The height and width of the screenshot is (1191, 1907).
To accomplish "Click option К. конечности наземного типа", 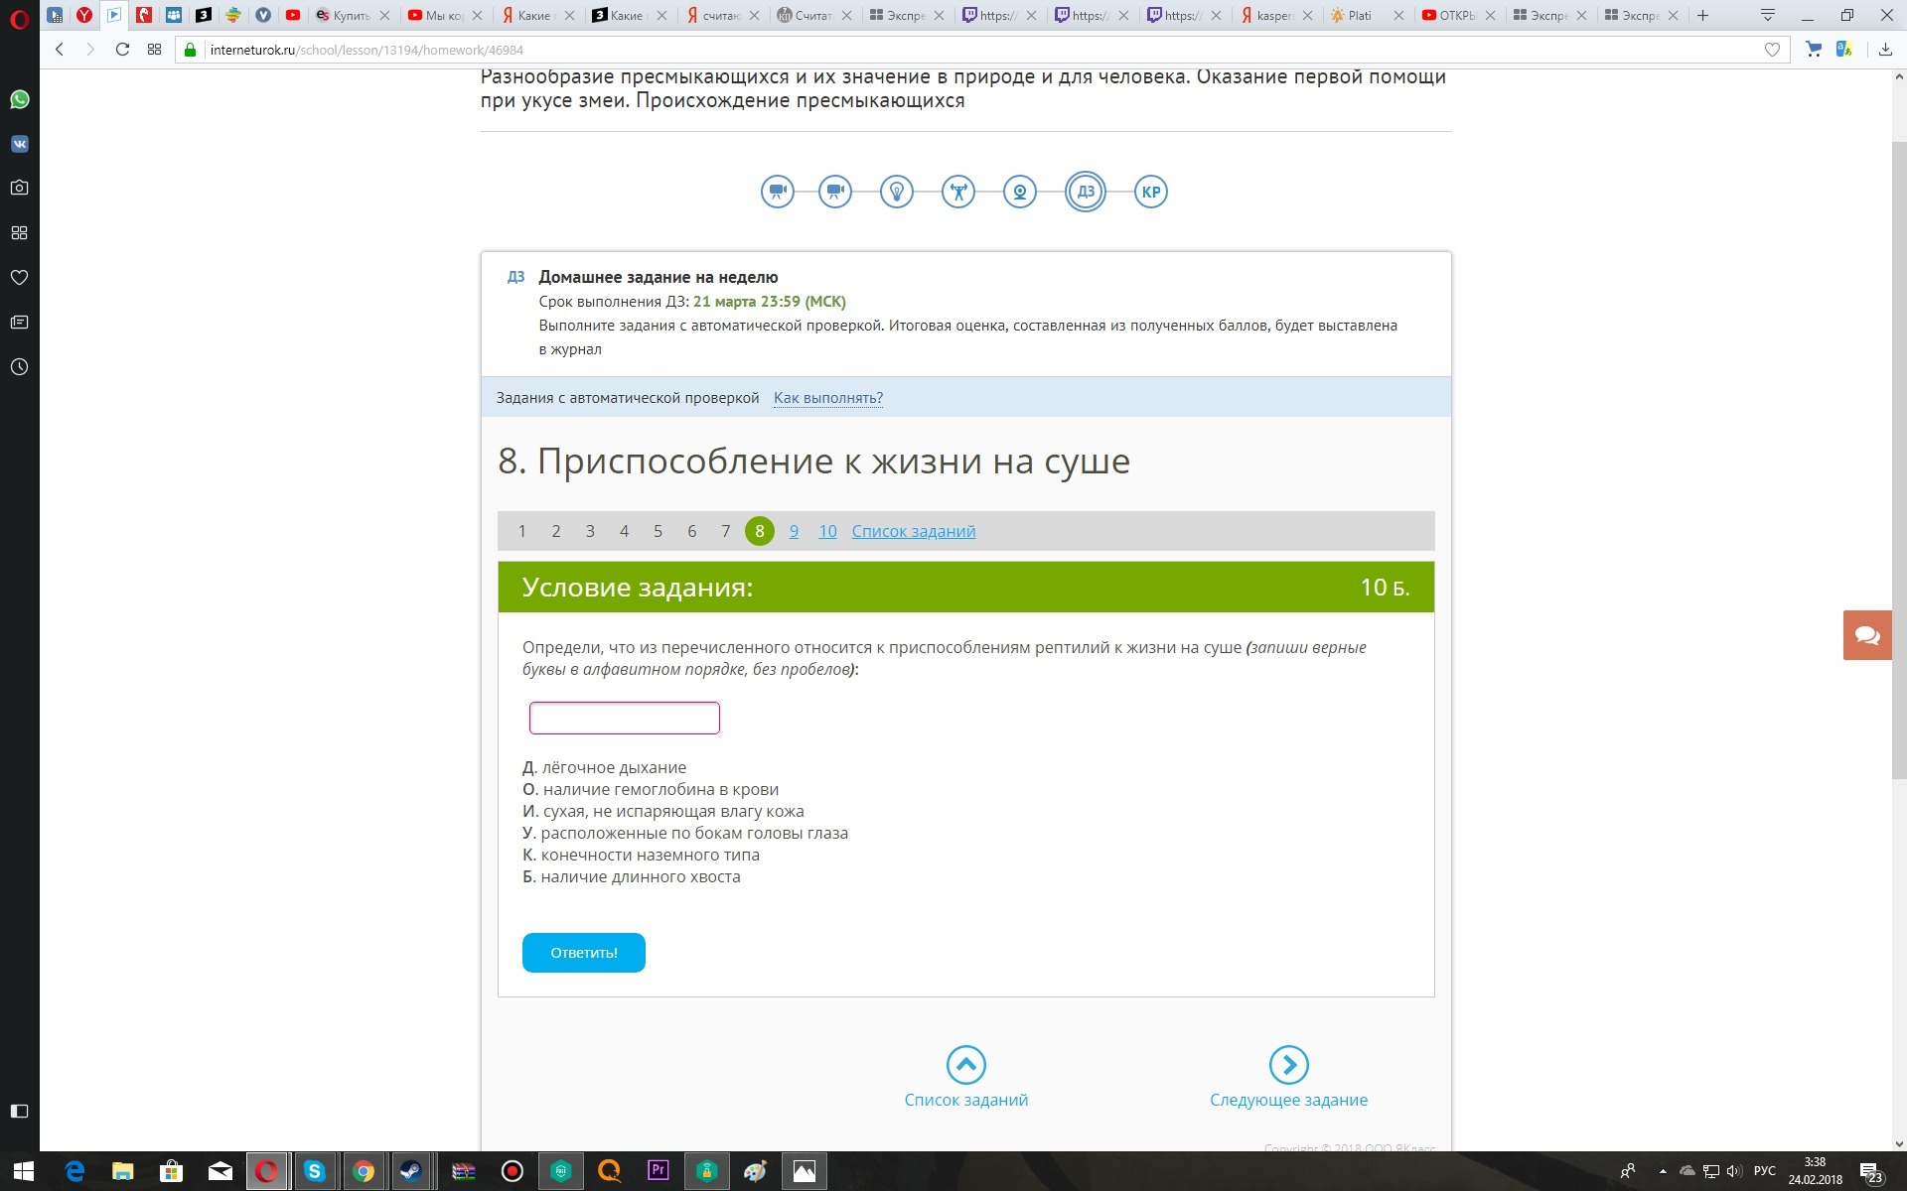I will click(x=642, y=855).
